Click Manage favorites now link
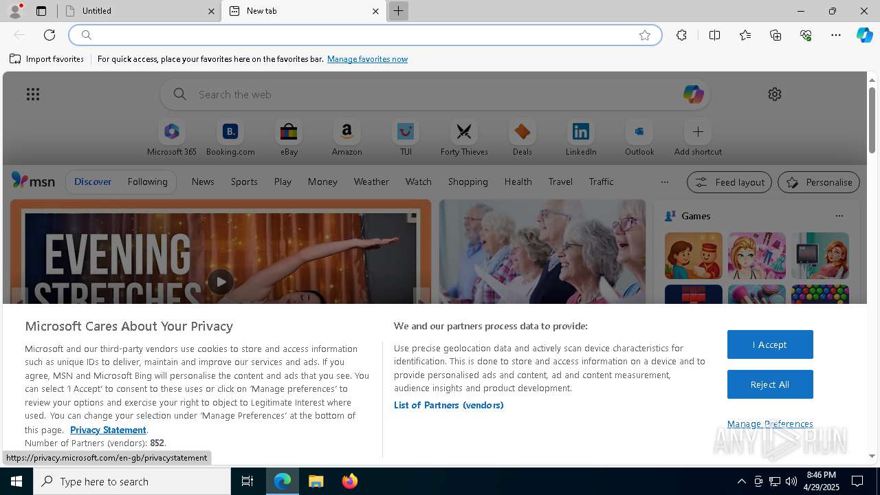This screenshot has height=495, width=880. click(x=367, y=59)
